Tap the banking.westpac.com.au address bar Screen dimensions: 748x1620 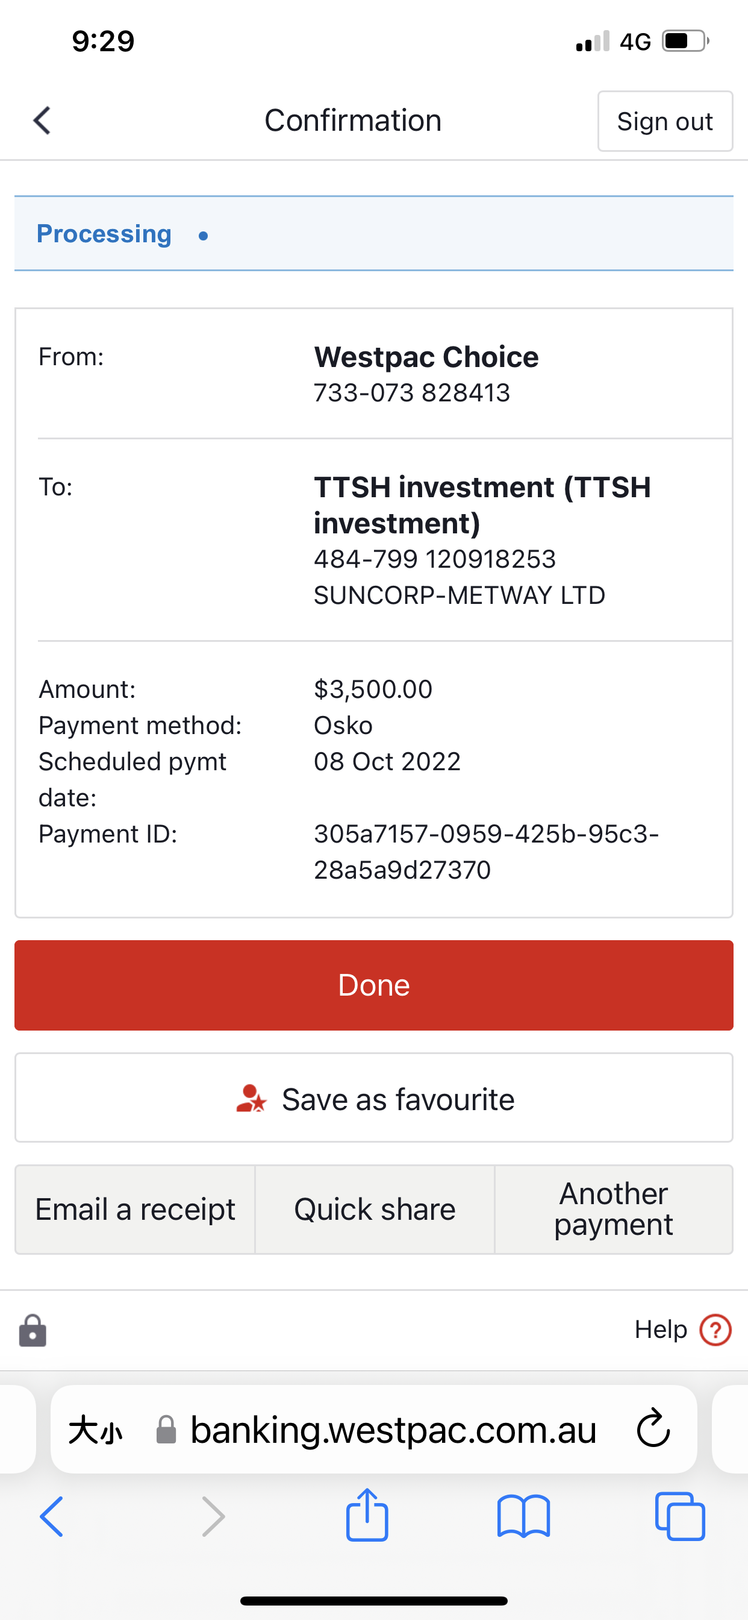[374, 1429]
